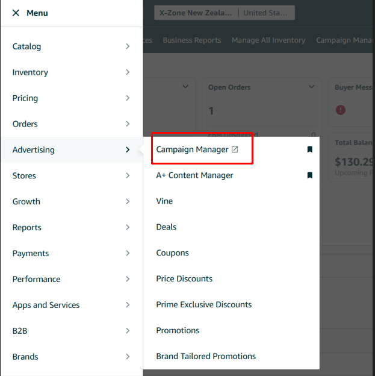Close the menu with the X icon
The width and height of the screenshot is (375, 376).
click(x=16, y=13)
